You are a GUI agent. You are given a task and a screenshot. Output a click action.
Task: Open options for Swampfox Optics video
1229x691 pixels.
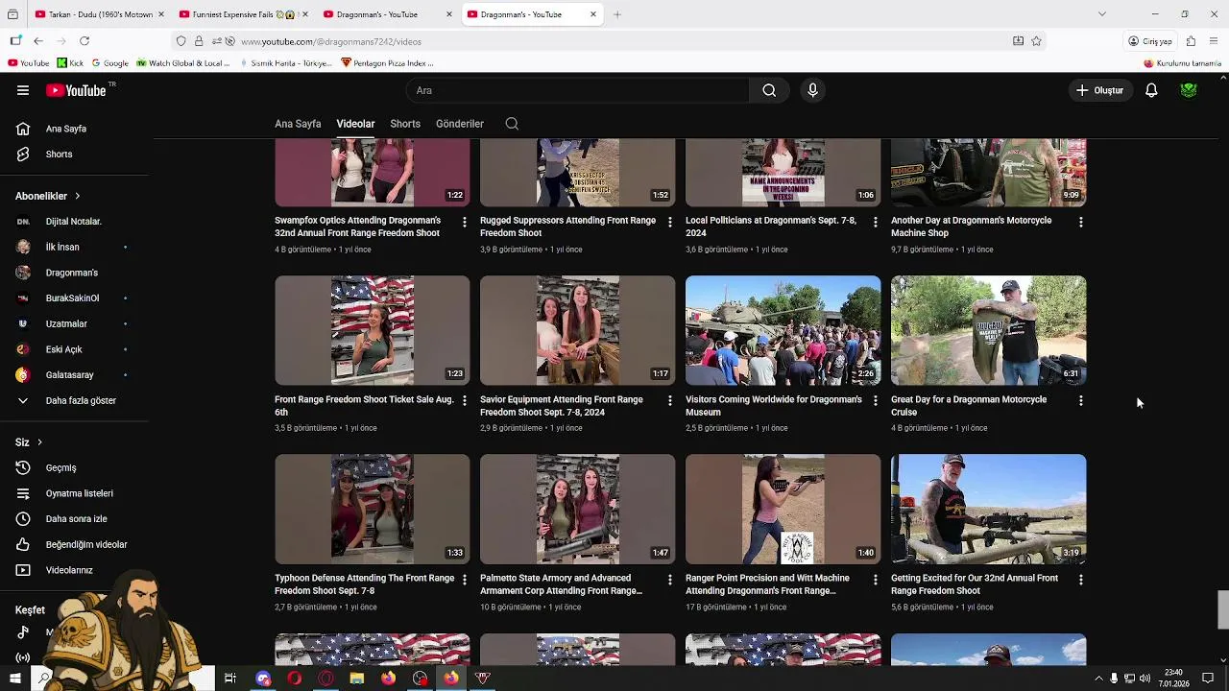point(465,222)
